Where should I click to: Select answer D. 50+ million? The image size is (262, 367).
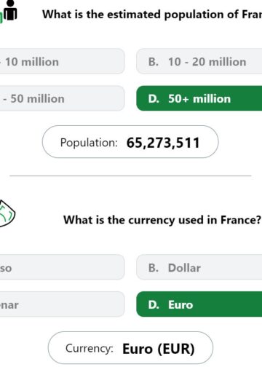pyautogui.click(x=199, y=98)
